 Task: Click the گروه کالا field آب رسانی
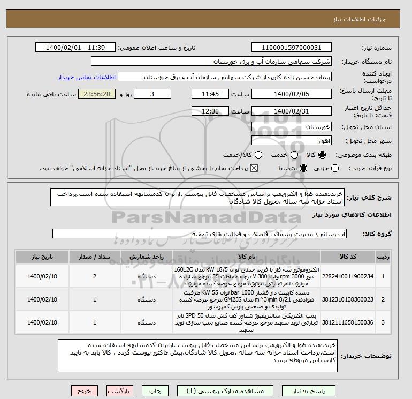coord(200,234)
